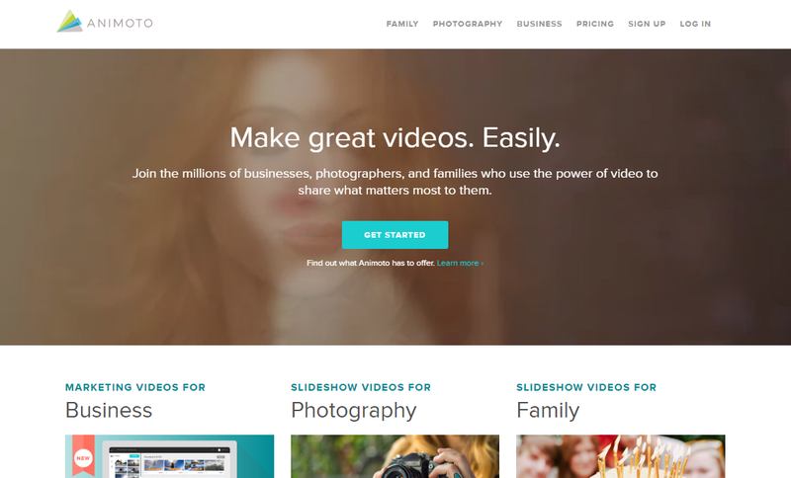Open the Family menu item

point(402,24)
